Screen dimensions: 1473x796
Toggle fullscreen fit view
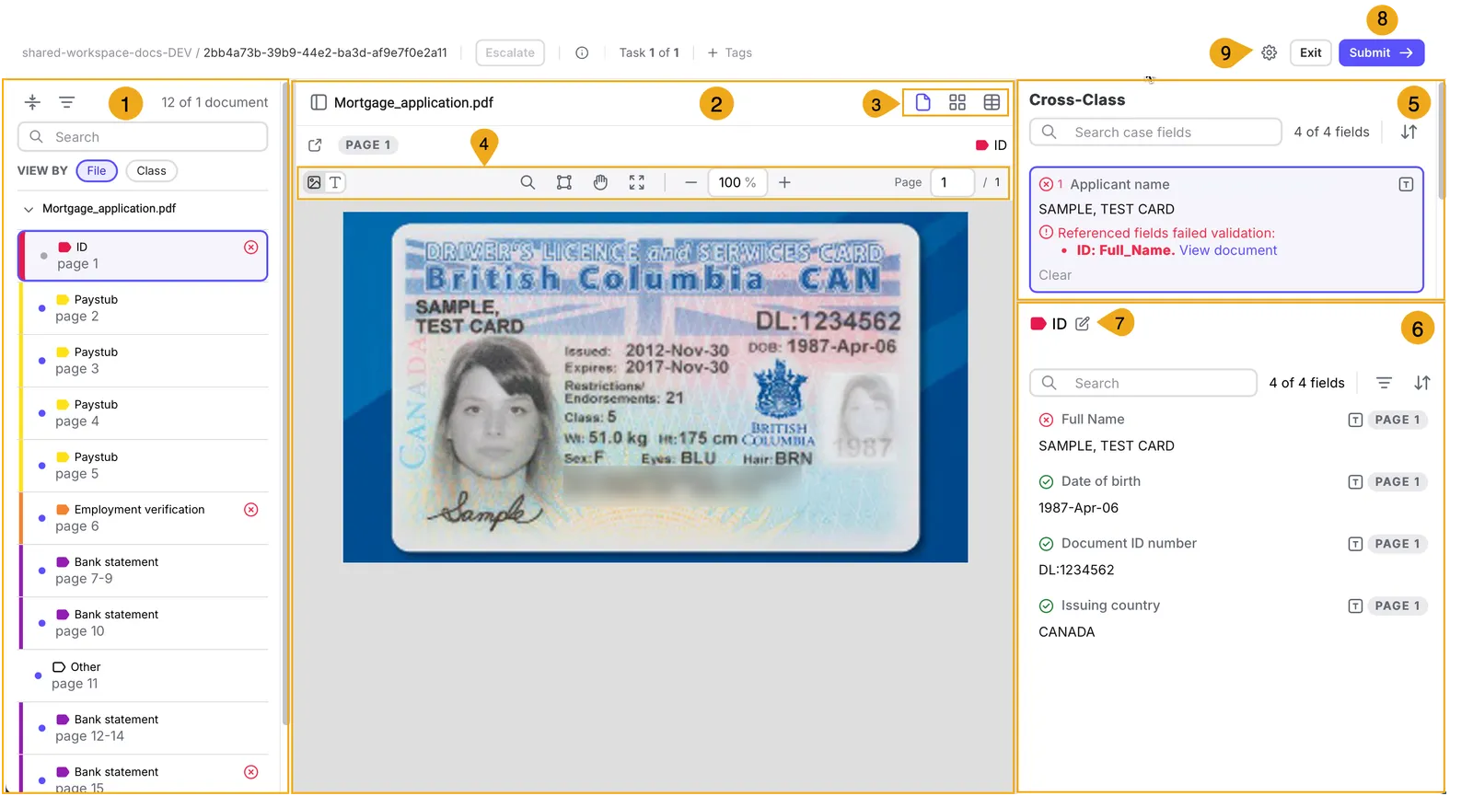pos(636,182)
